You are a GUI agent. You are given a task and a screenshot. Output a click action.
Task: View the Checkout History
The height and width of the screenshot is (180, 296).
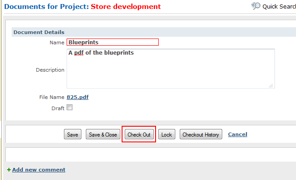[x=201, y=134]
